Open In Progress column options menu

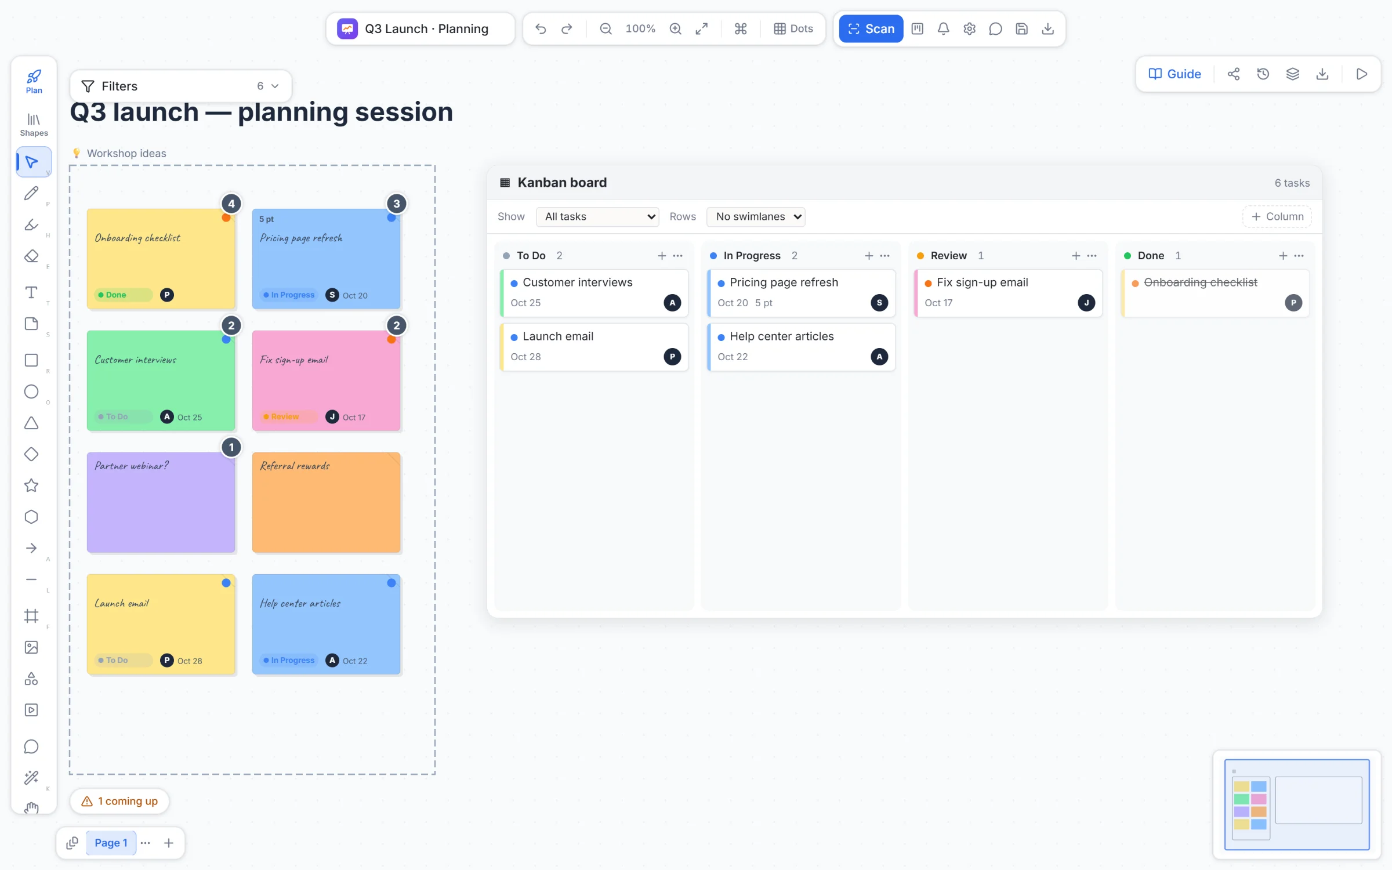click(x=884, y=256)
